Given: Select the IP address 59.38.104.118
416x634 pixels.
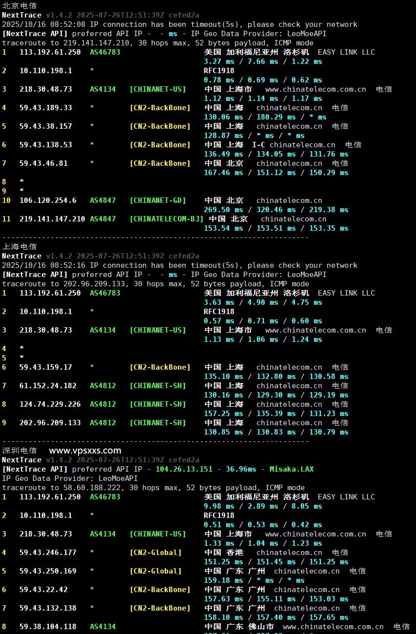Looking at the screenshot, I should pos(48,627).
